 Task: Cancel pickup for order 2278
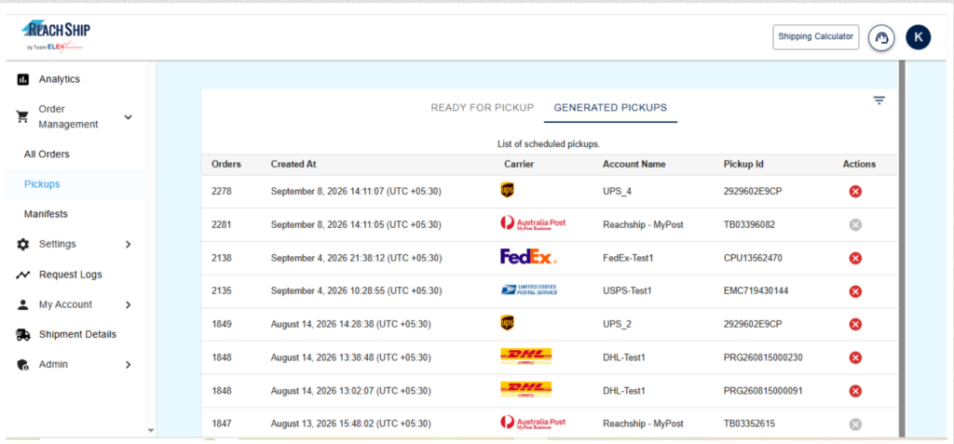(x=855, y=192)
